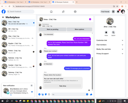The height and width of the screenshot is (103, 128).
Task: Attach a photo file icon
Action: coord(42,95)
